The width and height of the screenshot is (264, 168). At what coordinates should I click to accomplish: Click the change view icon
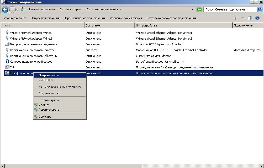pyautogui.click(x=236, y=18)
